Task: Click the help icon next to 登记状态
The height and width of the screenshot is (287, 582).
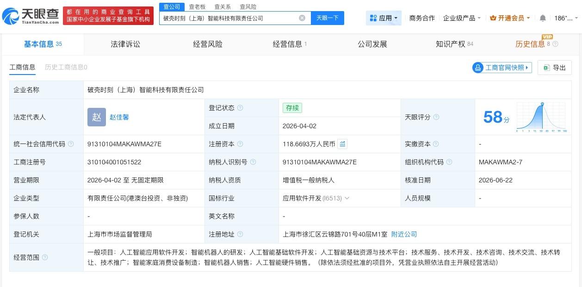Action: coord(240,108)
